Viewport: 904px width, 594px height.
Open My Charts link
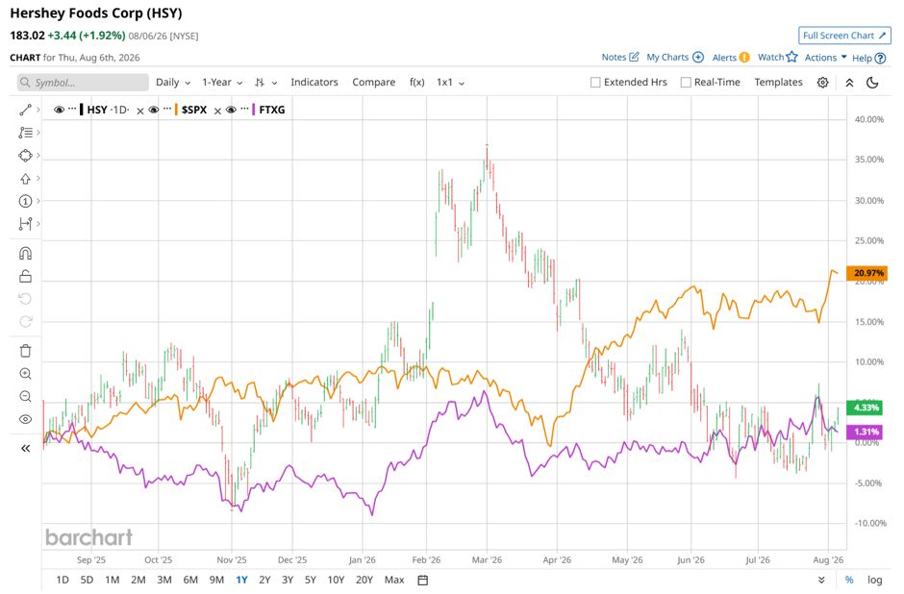(675, 57)
